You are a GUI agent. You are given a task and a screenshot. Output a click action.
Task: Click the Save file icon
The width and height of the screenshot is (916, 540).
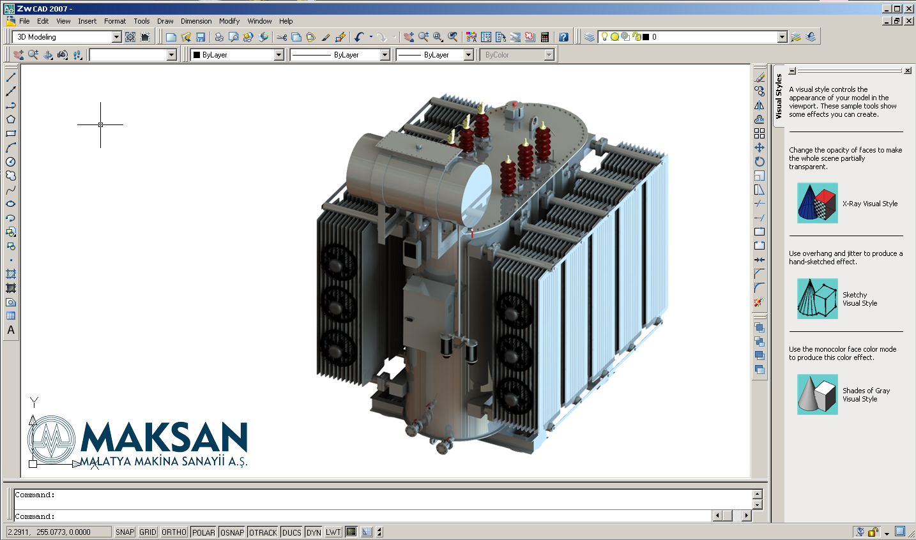pos(201,37)
